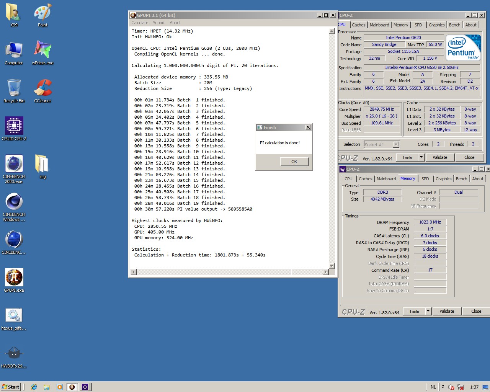Click the Intel Pentium inside logo

463,48
